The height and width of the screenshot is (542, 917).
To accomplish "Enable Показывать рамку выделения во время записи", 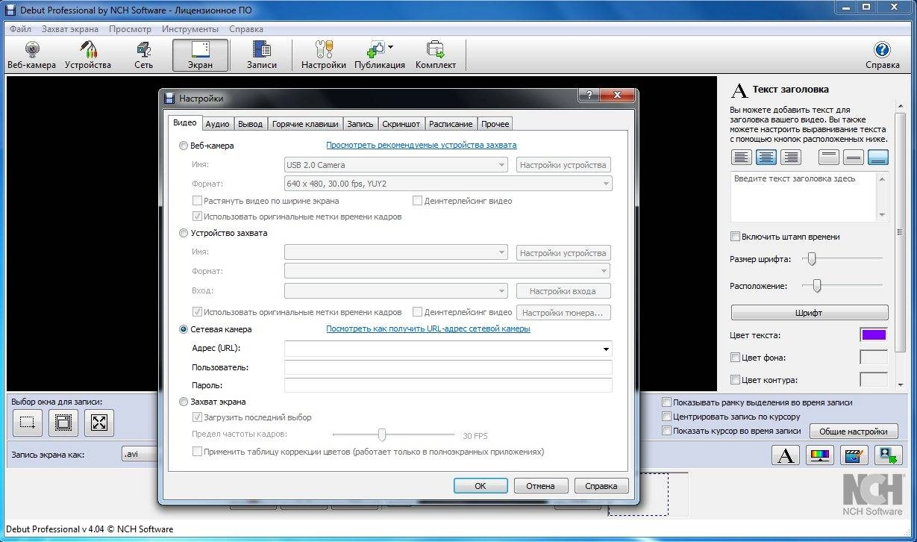I will coord(667,402).
